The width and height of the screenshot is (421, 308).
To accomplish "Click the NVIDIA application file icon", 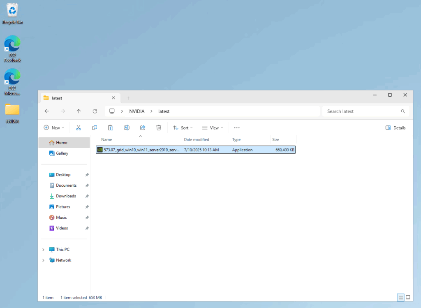I will 100,150.
